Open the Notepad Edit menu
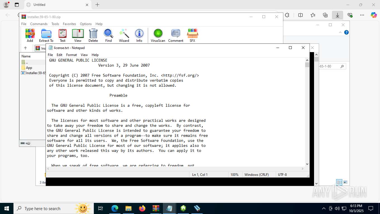 60,55
